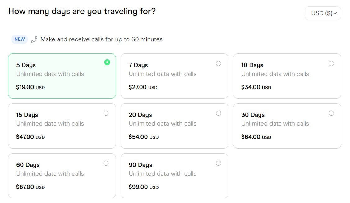Select the 30 Days radio button
The width and height of the screenshot is (350, 203).
[x=331, y=113]
